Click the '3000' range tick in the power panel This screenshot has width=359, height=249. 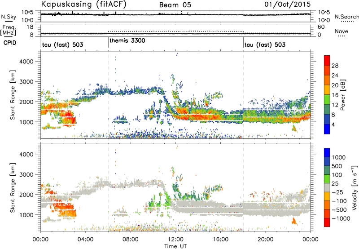pos(26,82)
